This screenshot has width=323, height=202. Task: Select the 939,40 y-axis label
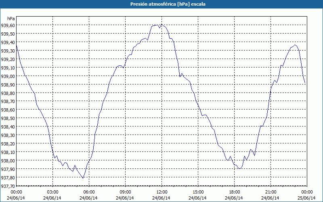tap(8, 42)
